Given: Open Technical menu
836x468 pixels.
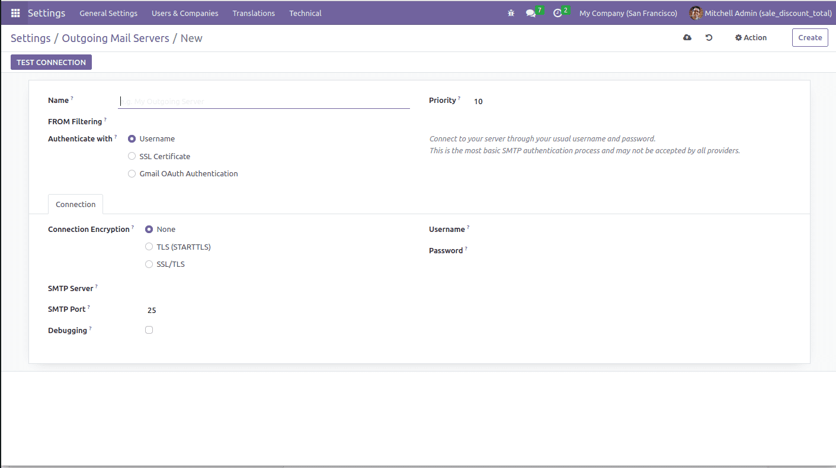Looking at the screenshot, I should (305, 13).
